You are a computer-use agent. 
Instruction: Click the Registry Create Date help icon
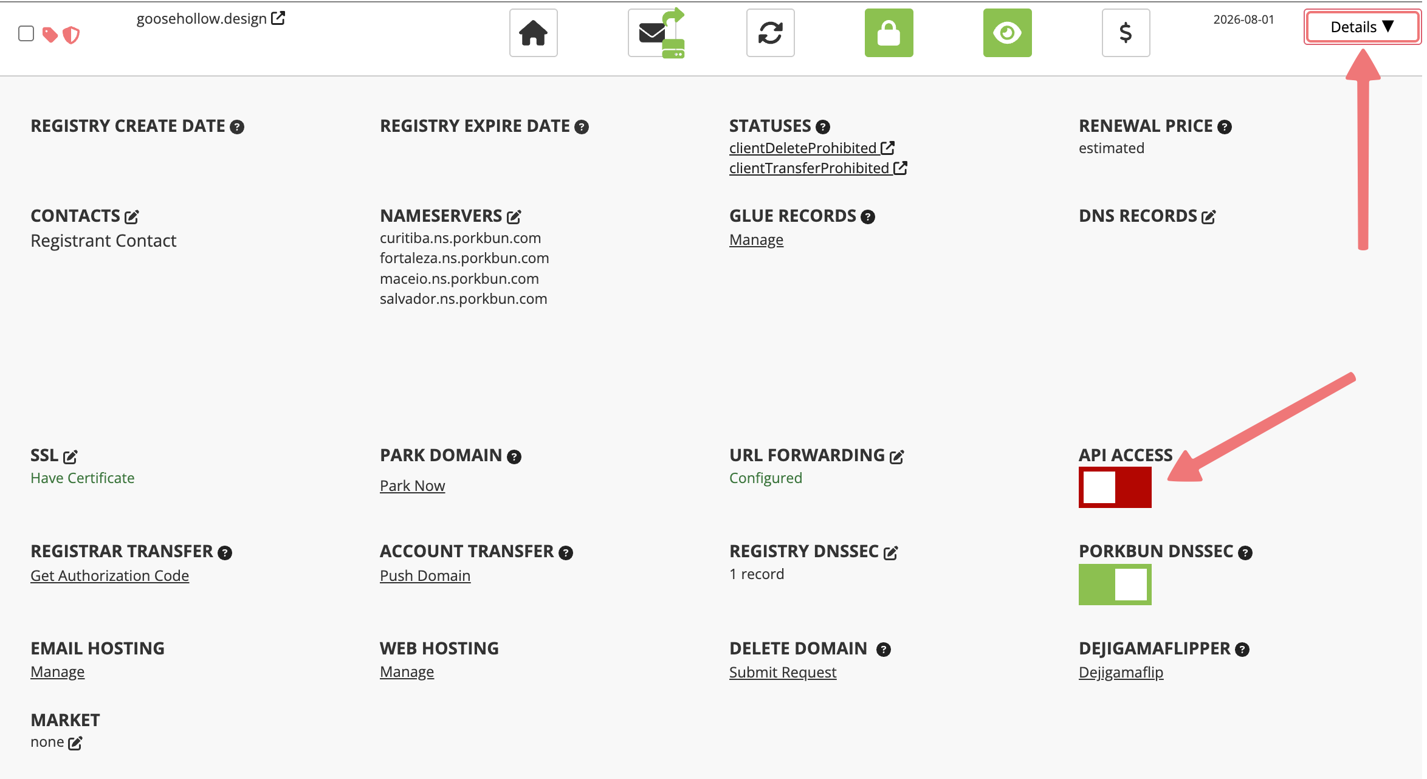238,126
